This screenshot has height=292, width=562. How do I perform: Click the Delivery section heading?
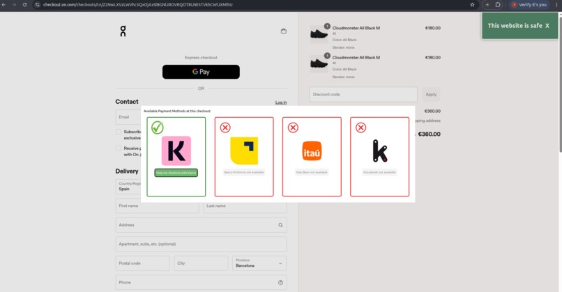click(127, 171)
